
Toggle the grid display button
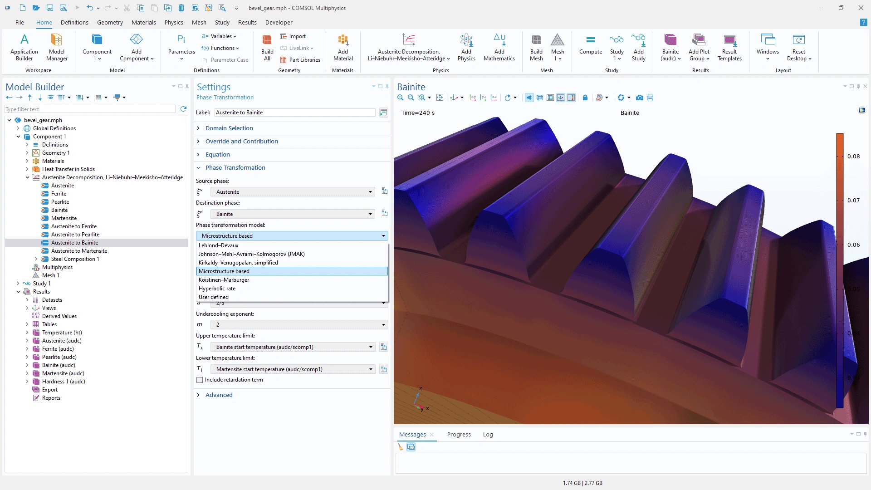[x=550, y=98]
